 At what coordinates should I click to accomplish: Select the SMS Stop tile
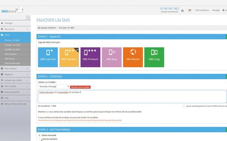point(112,57)
